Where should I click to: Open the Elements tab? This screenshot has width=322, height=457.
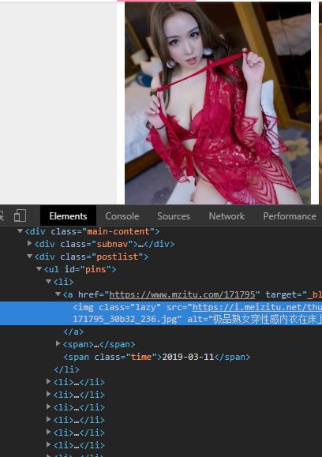coord(68,216)
